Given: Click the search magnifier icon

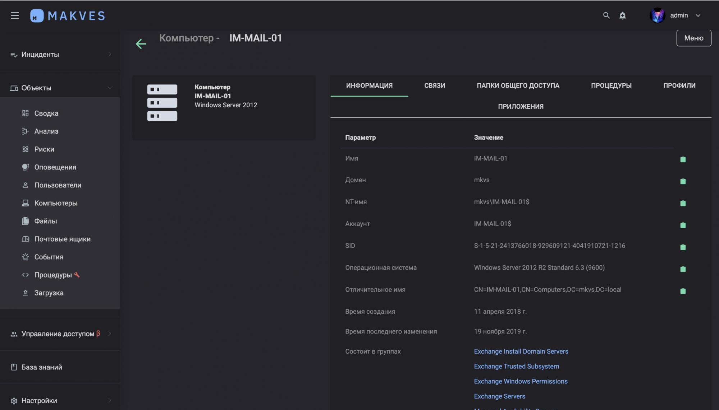Looking at the screenshot, I should [606, 15].
